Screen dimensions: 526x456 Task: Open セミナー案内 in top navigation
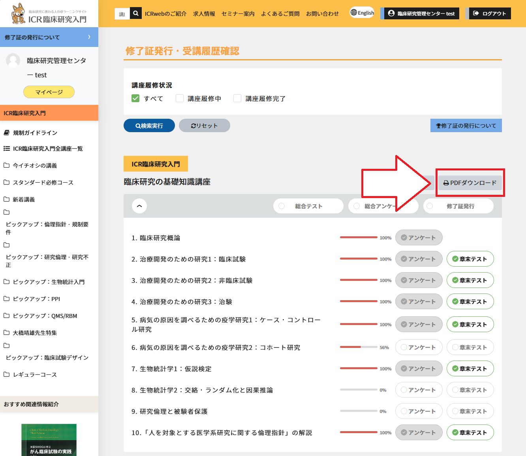(238, 13)
